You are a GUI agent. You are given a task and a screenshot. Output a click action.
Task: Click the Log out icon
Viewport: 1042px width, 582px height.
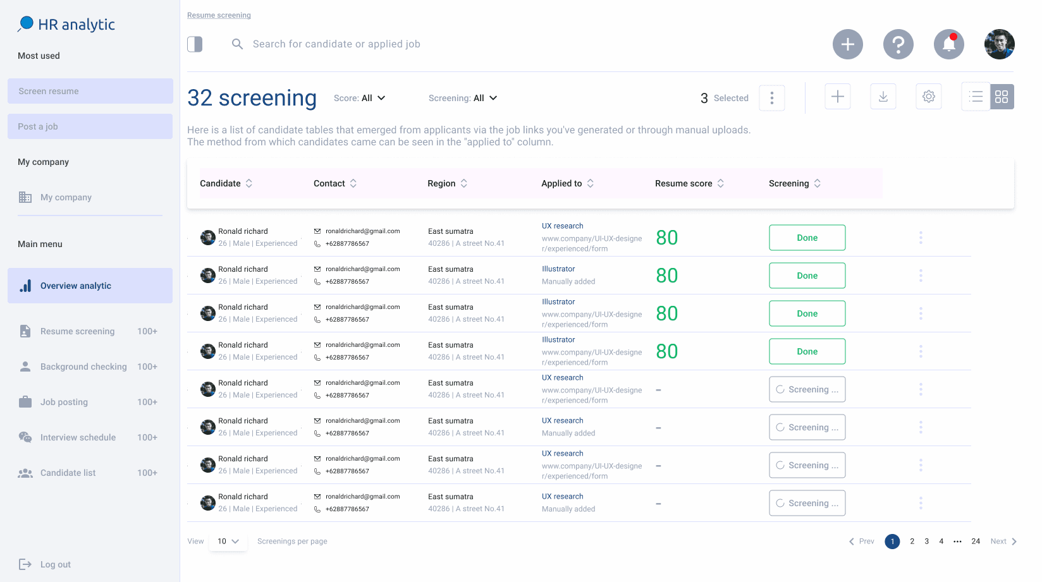(x=25, y=564)
